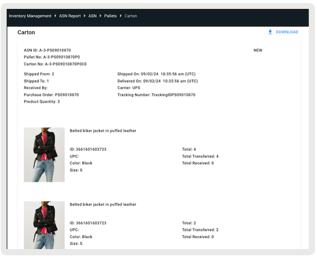Click the Total: 4 value
Viewport: 317px width, 258px height.
pyautogui.click(x=189, y=149)
